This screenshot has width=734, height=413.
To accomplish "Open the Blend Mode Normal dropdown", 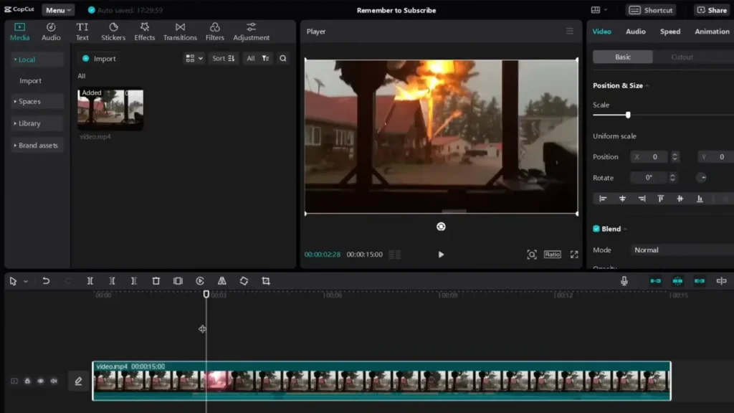I will pos(681,250).
